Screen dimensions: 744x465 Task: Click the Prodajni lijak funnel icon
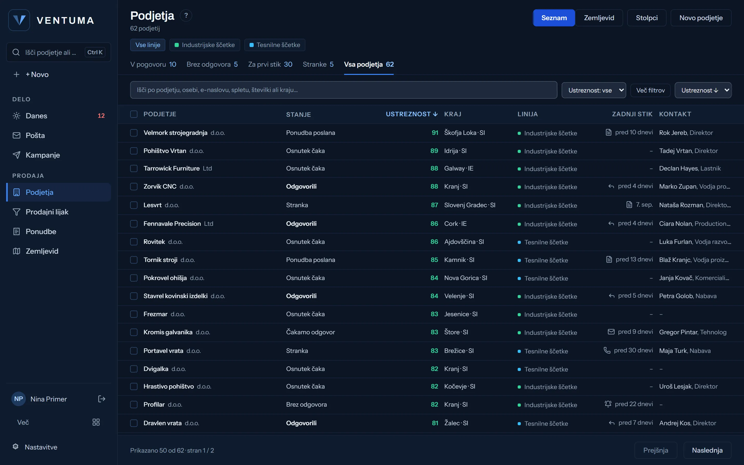(x=17, y=212)
